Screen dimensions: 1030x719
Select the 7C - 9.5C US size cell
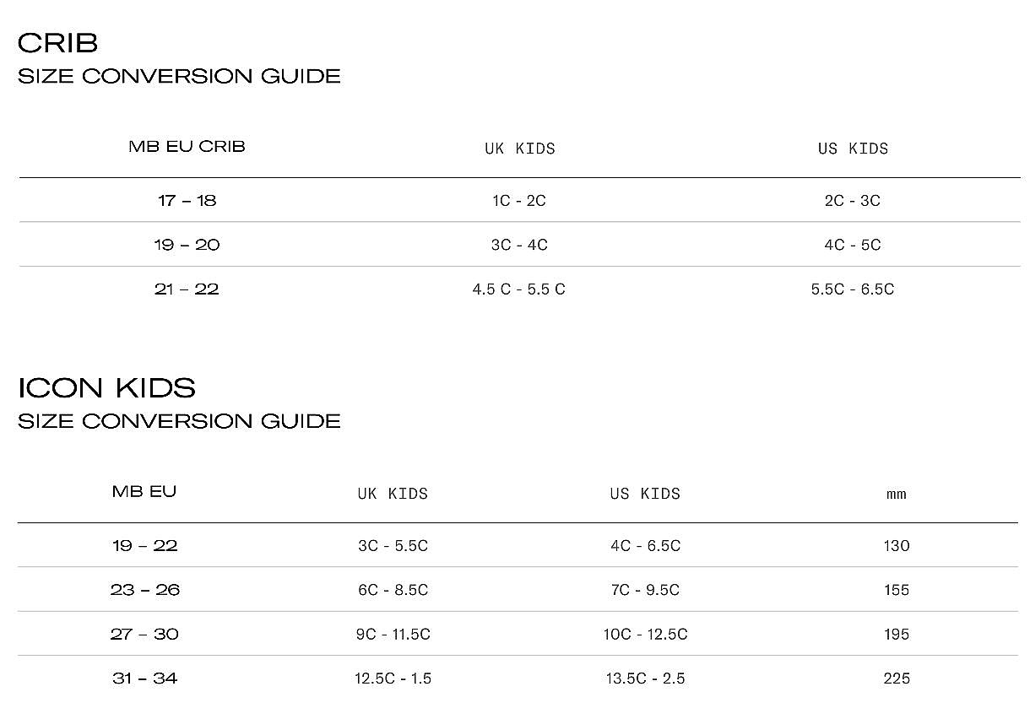click(645, 590)
